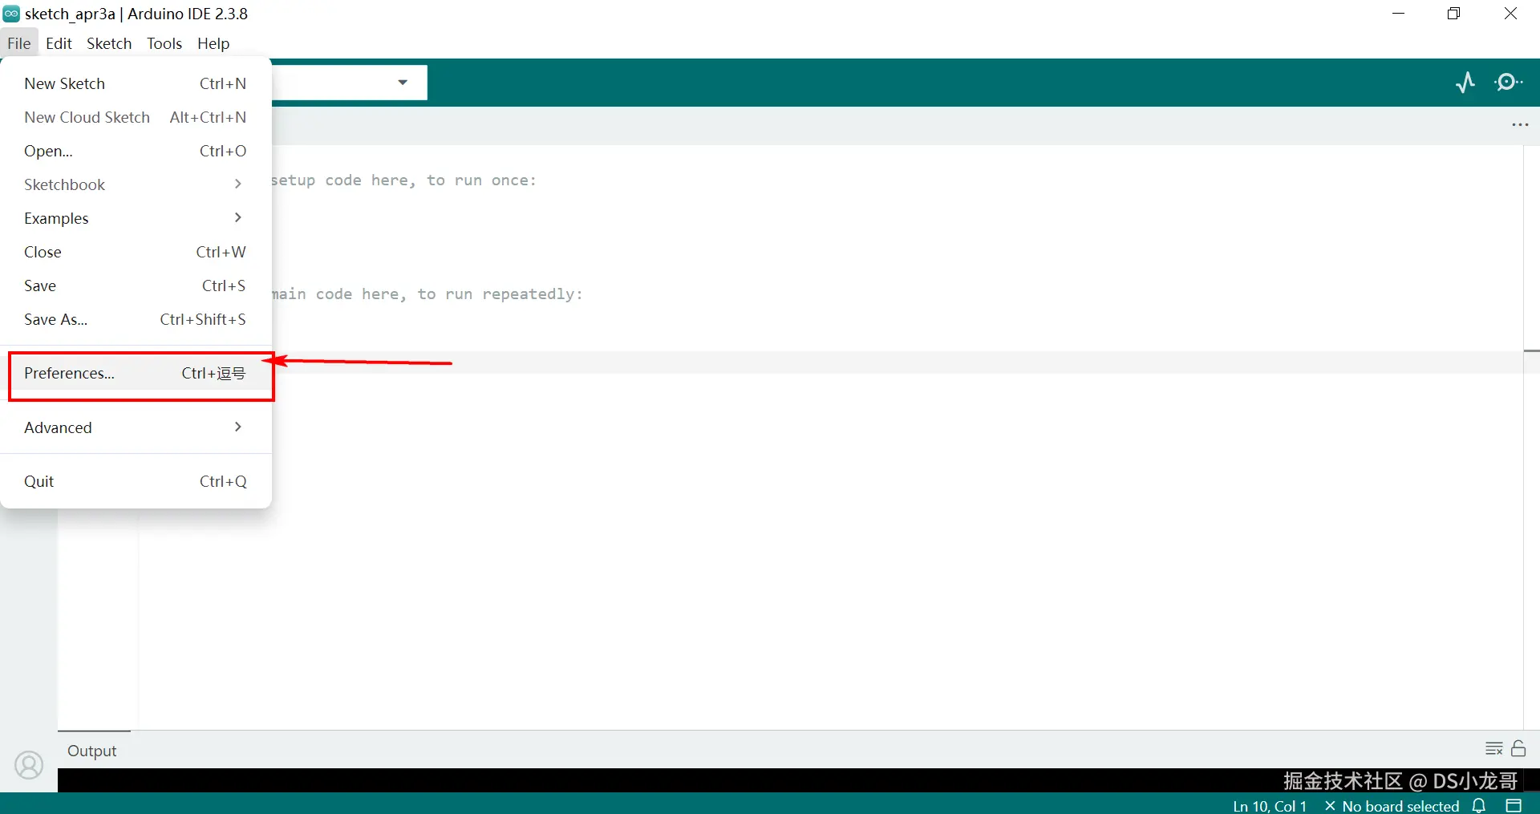The width and height of the screenshot is (1540, 814).
Task: Click the comment 'setup code here, to run once:'
Action: tap(404, 180)
